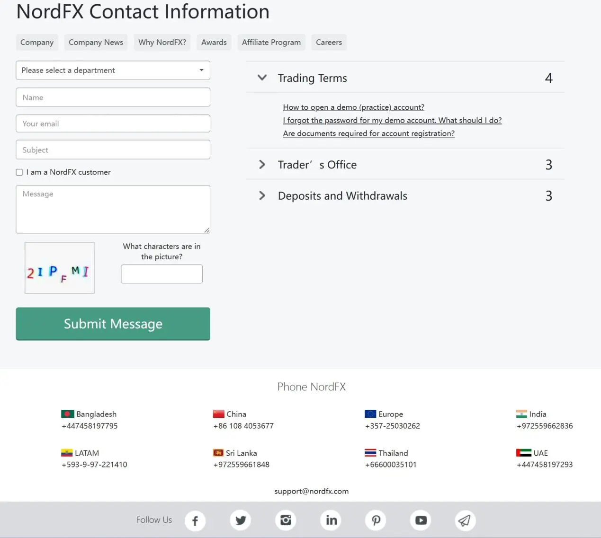Go to the Careers tab
This screenshot has width=601, height=538.
329,42
